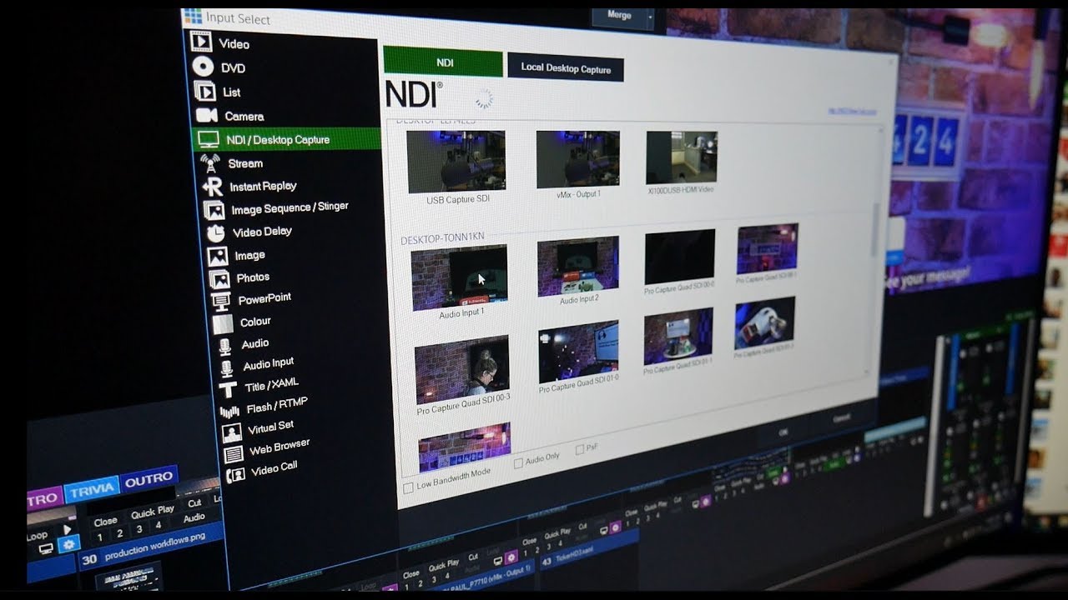Viewport: 1068px width, 600px height.
Task: Choose XI100DUSB-HDMI Video source thumbnail
Action: click(681, 157)
